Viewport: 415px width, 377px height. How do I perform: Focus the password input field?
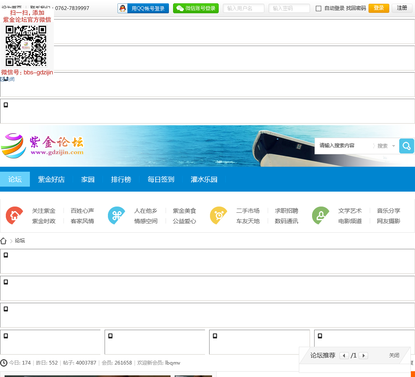289,8
